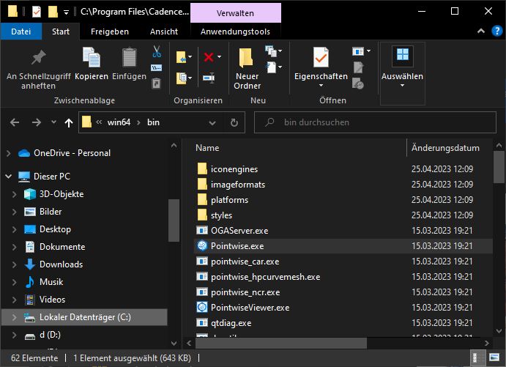The width and height of the screenshot is (506, 367).
Task: Select 3D-Objekte in navigation pane
Action: tap(62, 194)
